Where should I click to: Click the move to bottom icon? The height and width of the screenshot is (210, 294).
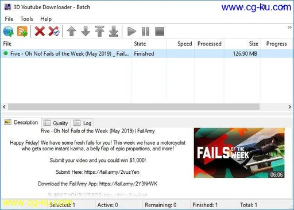click(114, 31)
